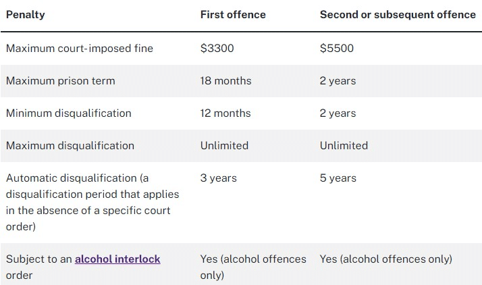The height and width of the screenshot is (285, 482).
Task: Select the 3 years automatic disqualification cell
Action: tap(219, 178)
